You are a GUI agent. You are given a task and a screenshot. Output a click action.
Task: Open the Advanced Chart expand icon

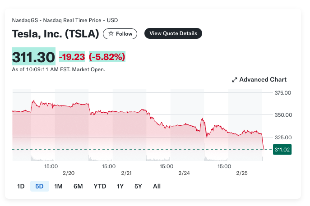point(235,80)
